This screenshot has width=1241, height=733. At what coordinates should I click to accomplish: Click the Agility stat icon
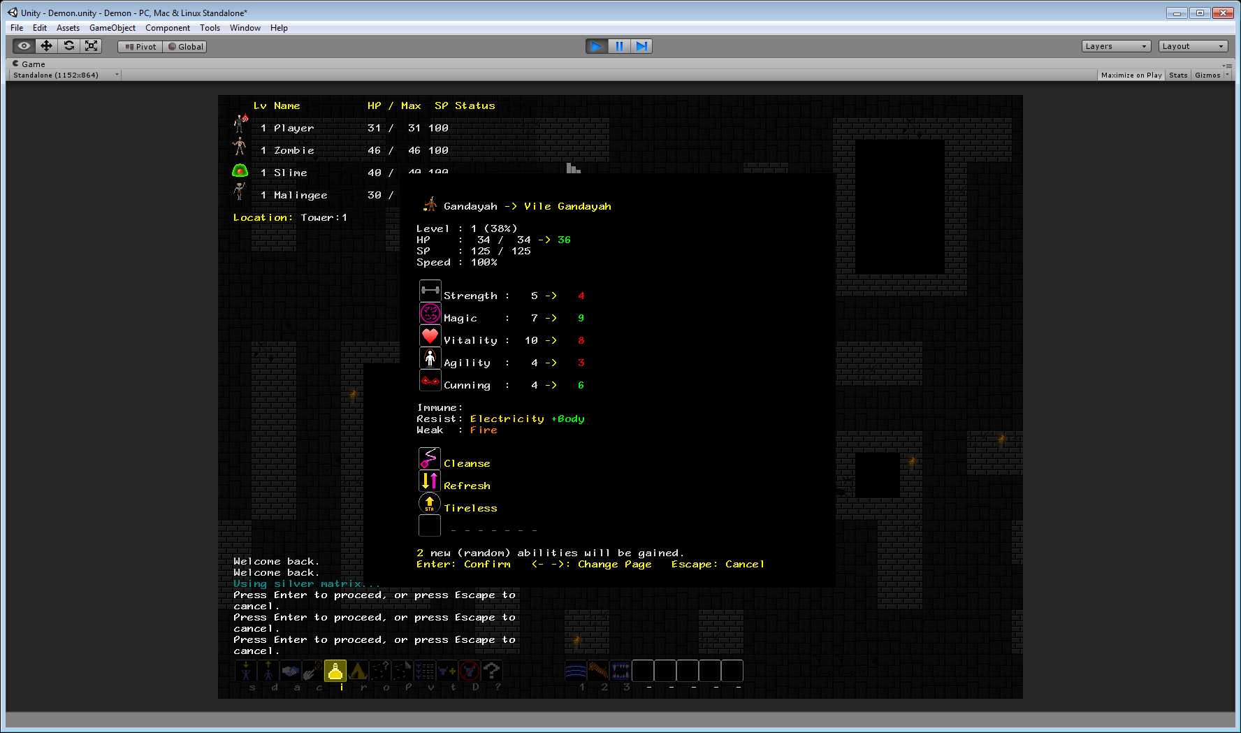[430, 358]
